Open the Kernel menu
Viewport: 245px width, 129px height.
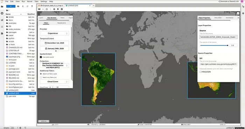pyautogui.click(x=30, y=1)
